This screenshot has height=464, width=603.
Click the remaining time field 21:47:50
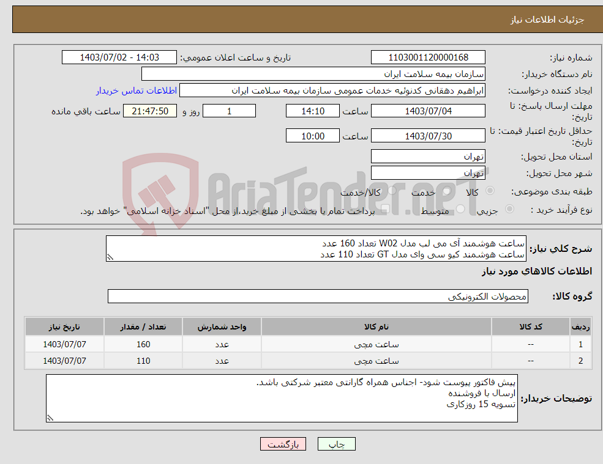point(150,111)
